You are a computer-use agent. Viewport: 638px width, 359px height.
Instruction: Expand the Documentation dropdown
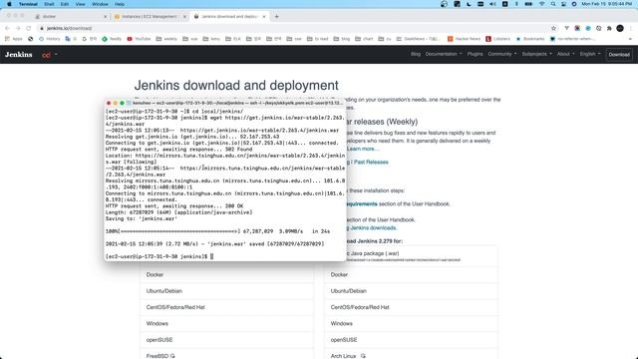coord(444,54)
